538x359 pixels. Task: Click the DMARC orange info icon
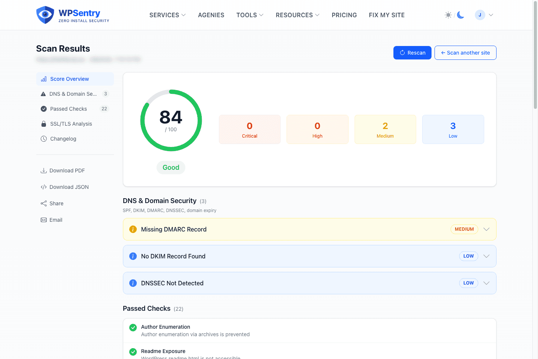[133, 229]
